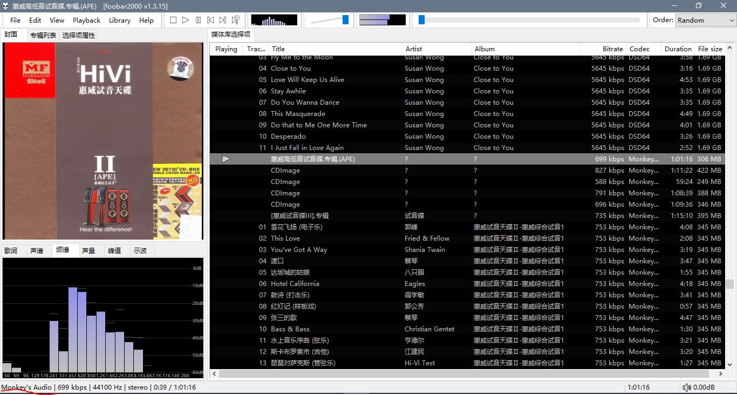Click the Play button in toolbar
Screen dimensions: 737x395
point(186,20)
